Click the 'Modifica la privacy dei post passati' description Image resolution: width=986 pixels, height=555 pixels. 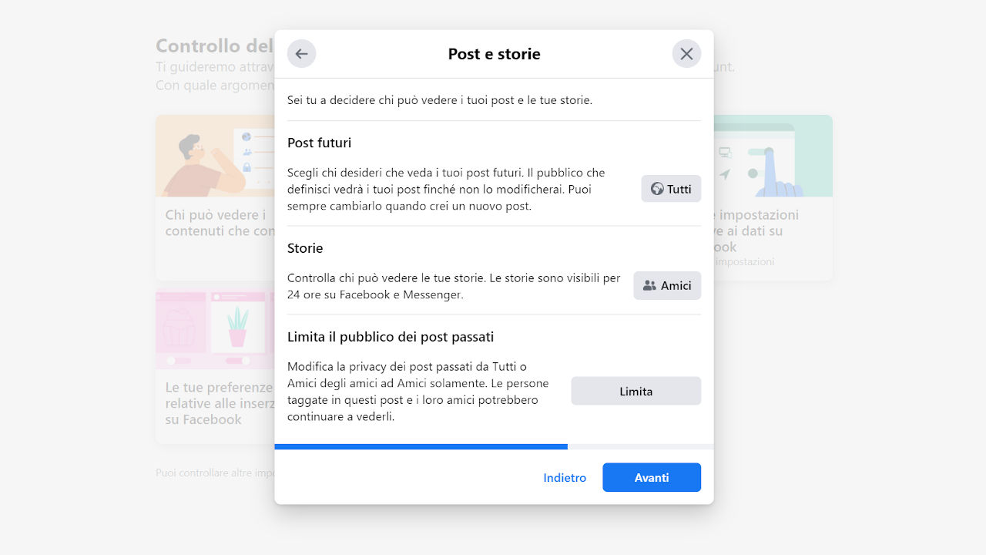pyautogui.click(x=418, y=392)
